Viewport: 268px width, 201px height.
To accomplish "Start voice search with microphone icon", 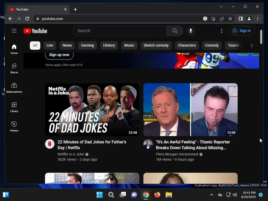I will 191,31.
